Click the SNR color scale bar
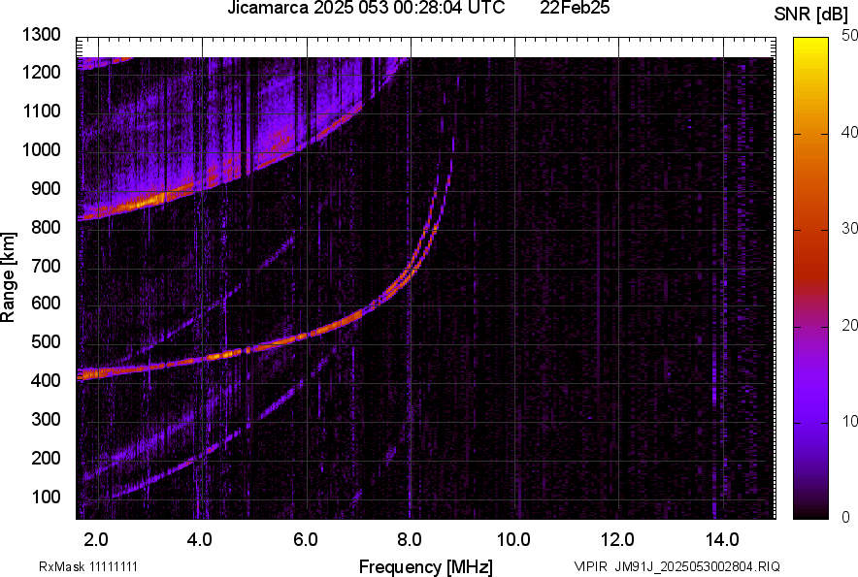858x577 pixels. [x=810, y=278]
